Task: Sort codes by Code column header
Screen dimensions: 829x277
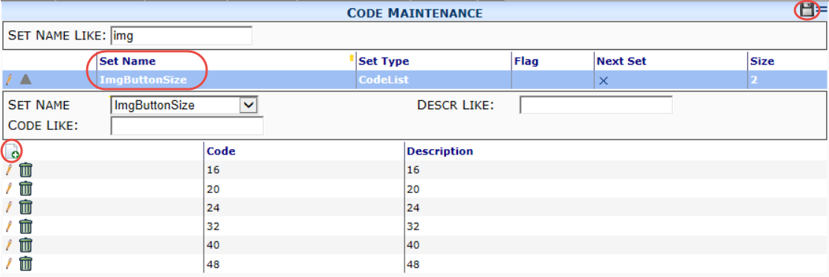Action: pos(221,151)
